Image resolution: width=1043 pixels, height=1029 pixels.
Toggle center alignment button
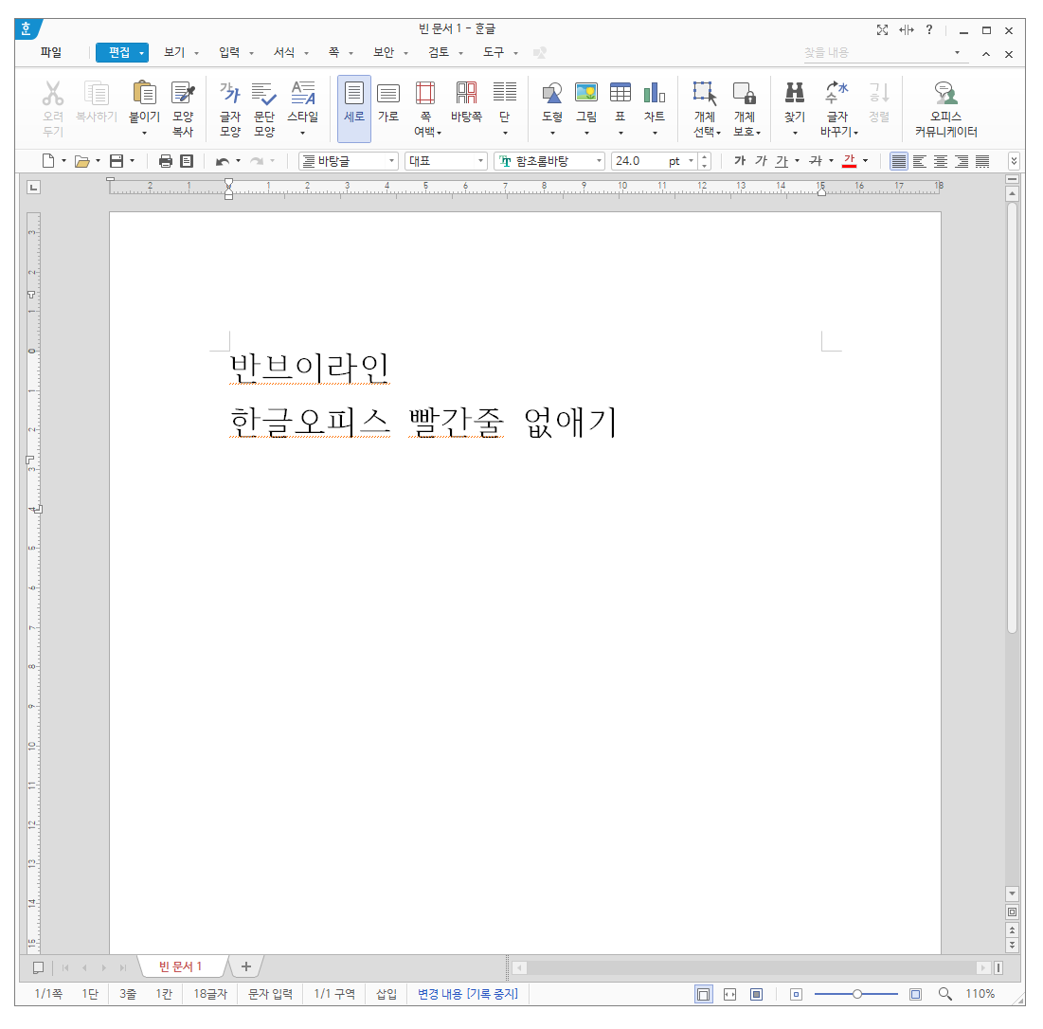point(941,161)
